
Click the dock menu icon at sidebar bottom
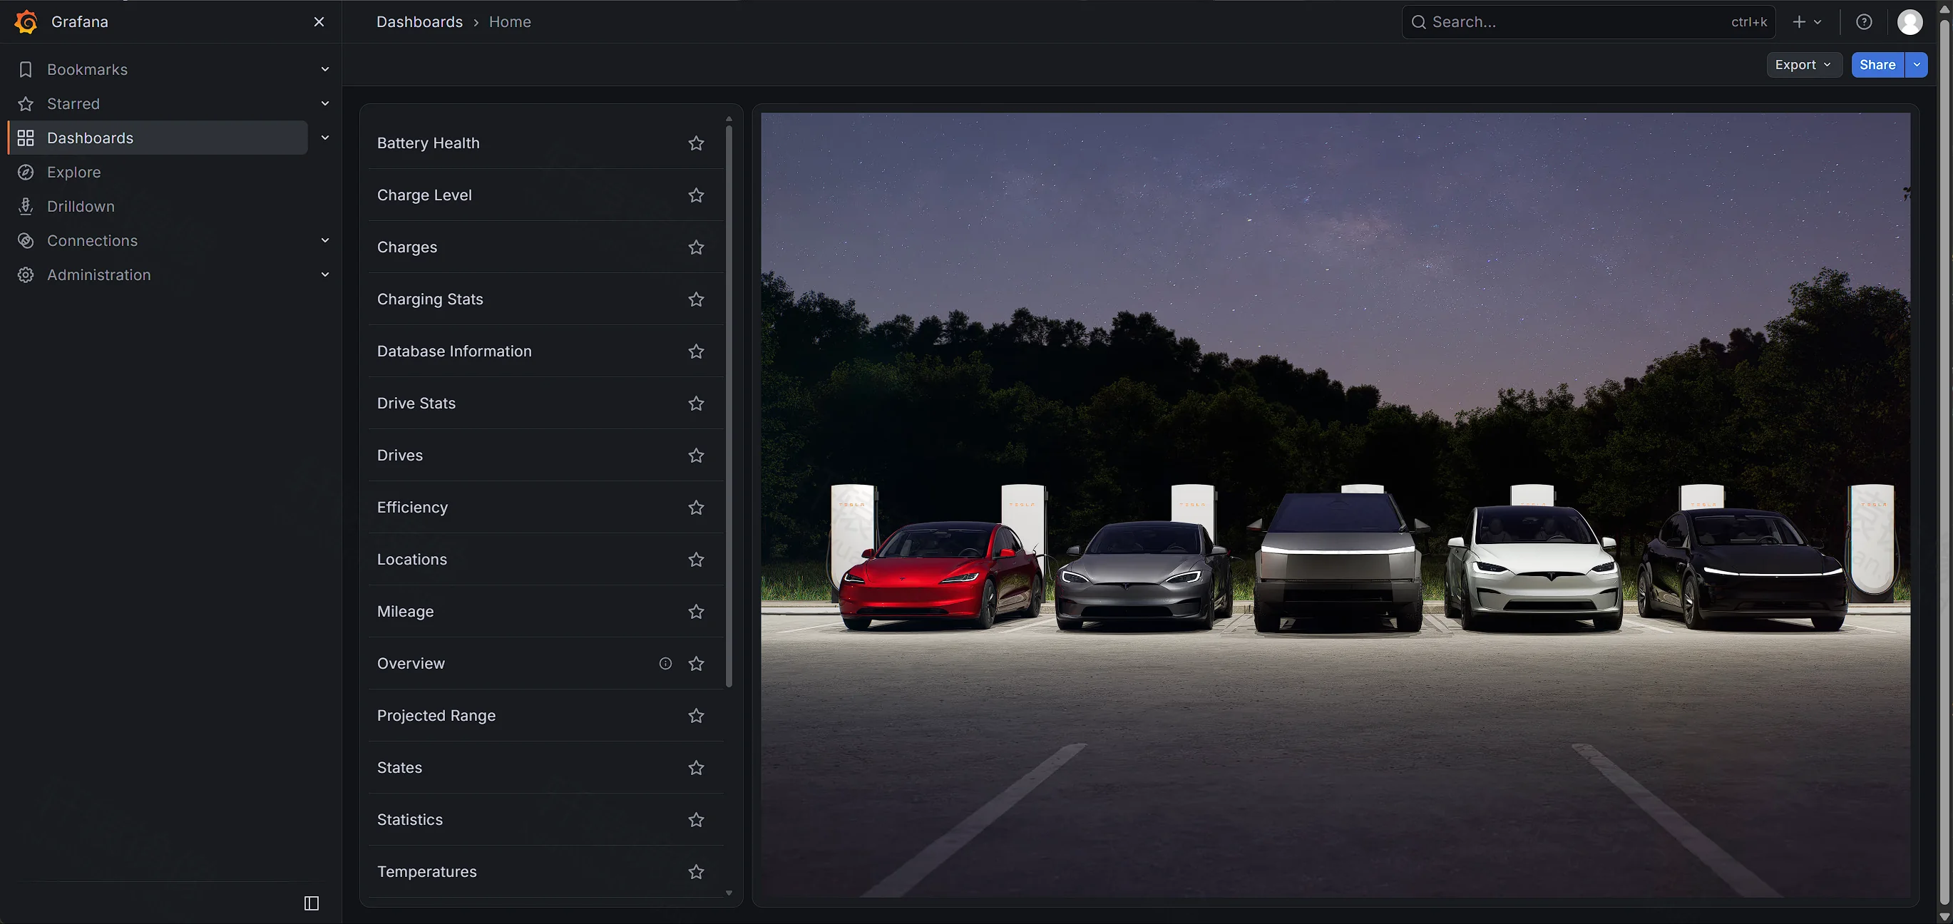click(x=312, y=903)
